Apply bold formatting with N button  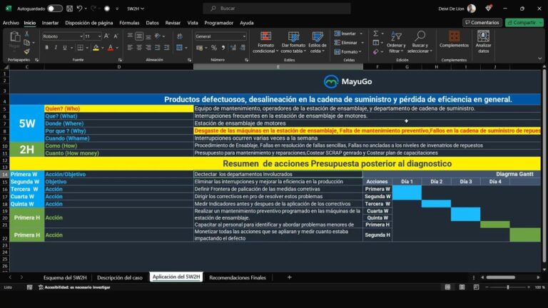pos(46,48)
